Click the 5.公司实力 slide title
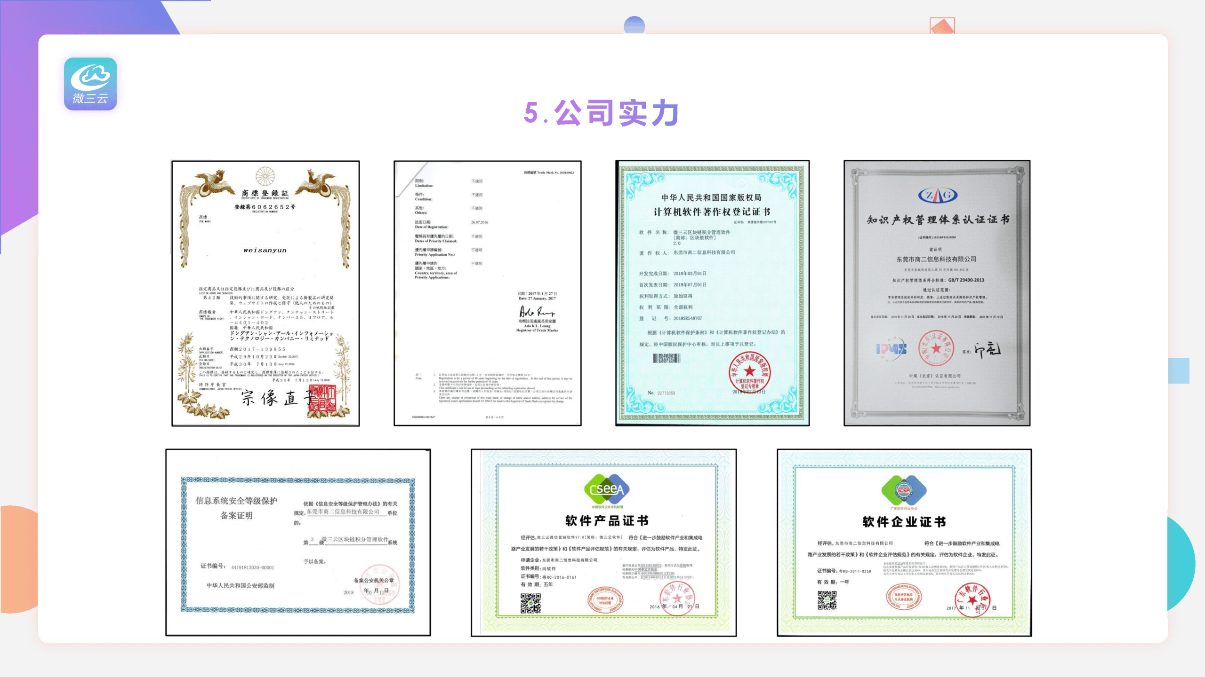This screenshot has width=1205, height=677. (x=602, y=113)
